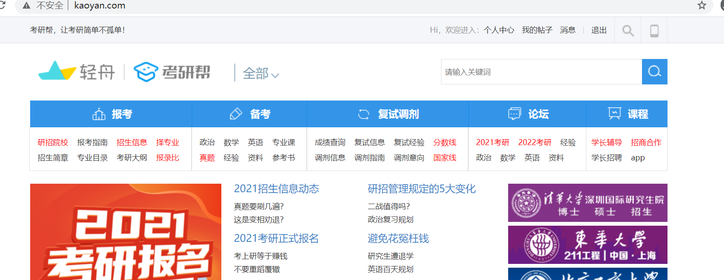
Task: Open the 真题 link
Action: [207, 158]
